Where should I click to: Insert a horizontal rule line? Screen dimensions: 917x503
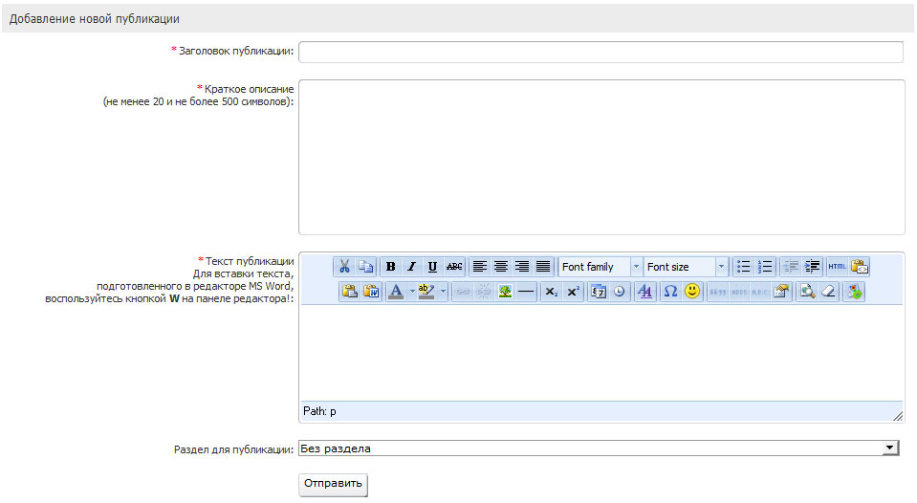[526, 292]
